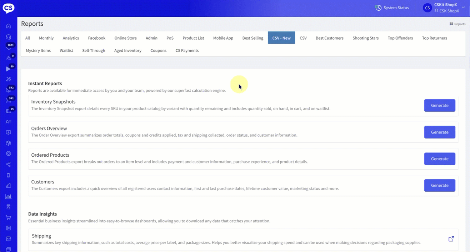The image size is (470, 252).
Task: Open the Best Customers tab
Action: [x=330, y=38]
